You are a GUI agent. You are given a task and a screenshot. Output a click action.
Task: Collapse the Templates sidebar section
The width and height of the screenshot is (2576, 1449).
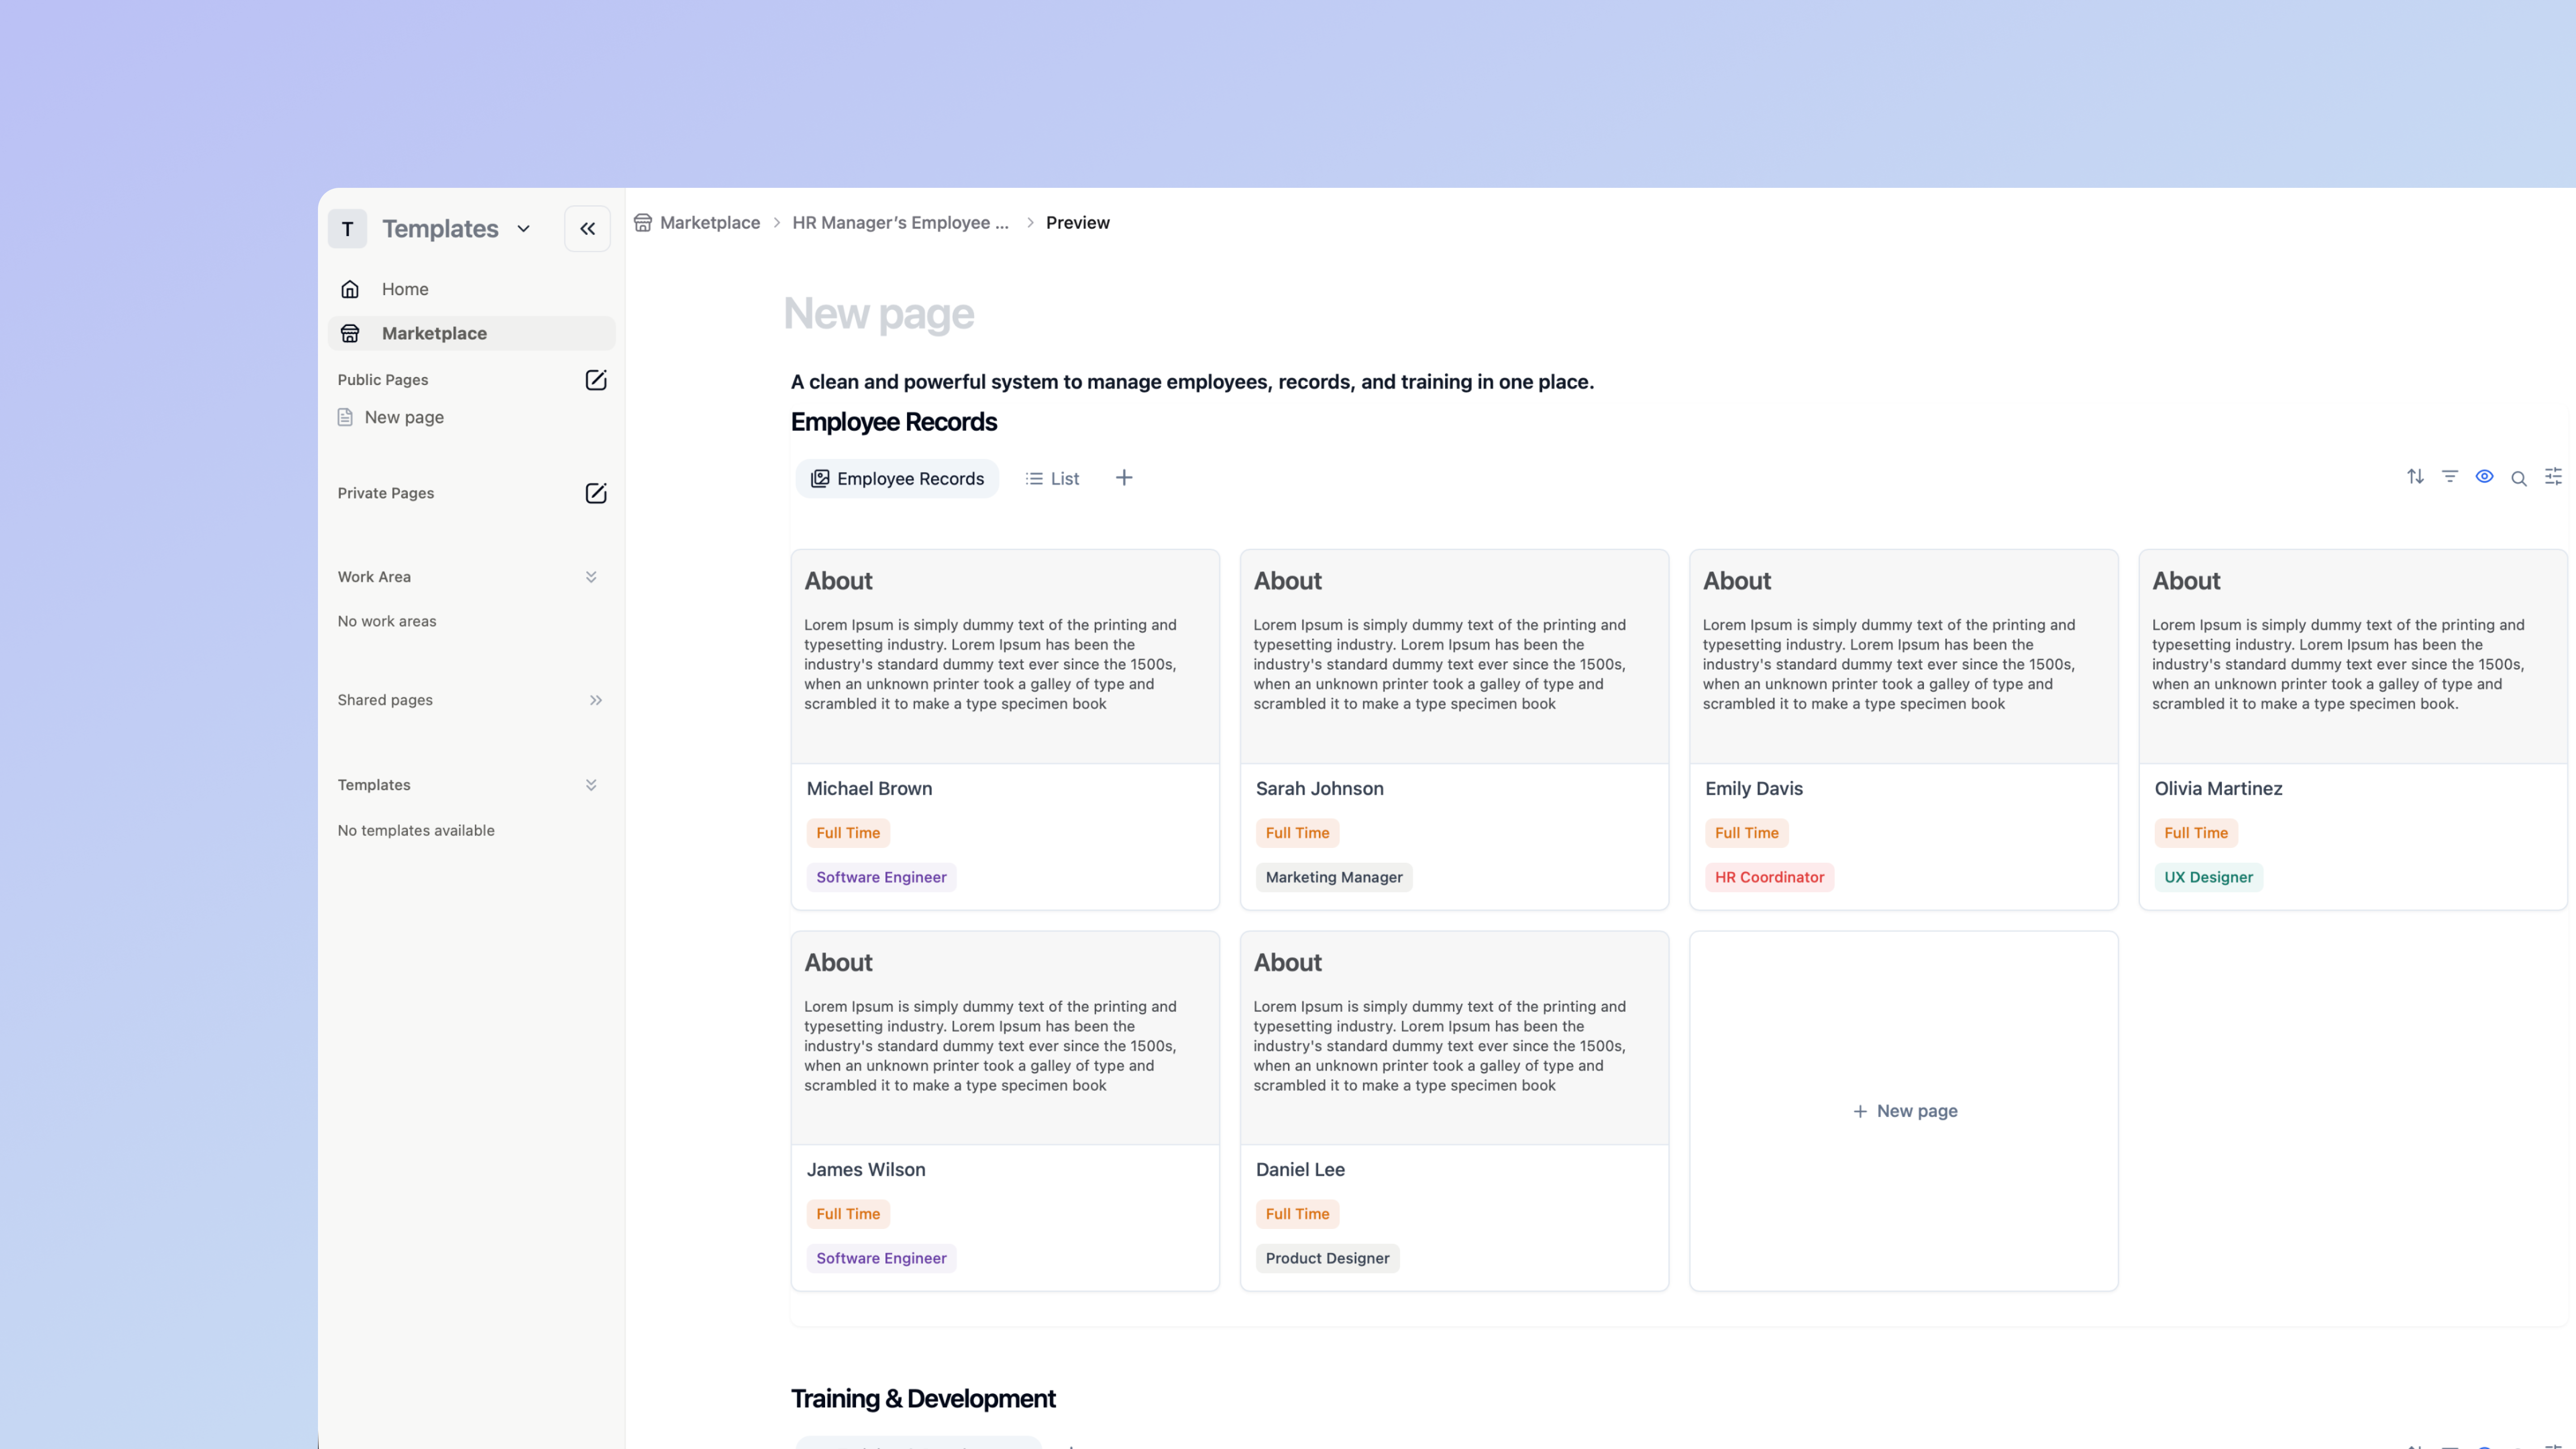tap(591, 785)
